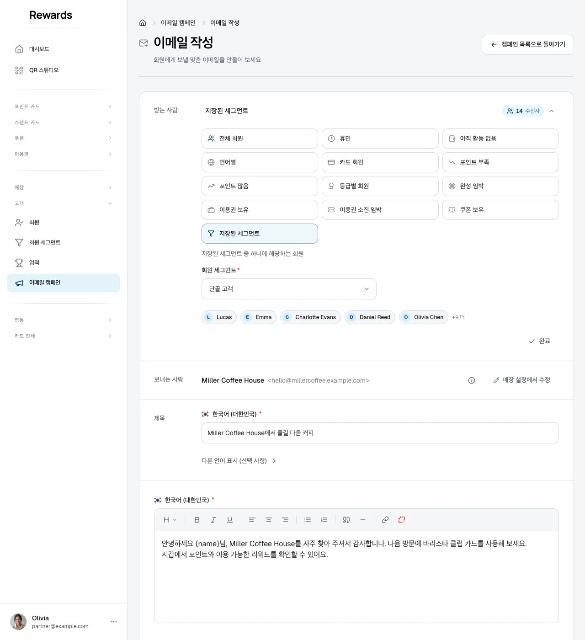Expand the 스탬프 카드 sidebar group
This screenshot has height=640, width=585.
click(x=64, y=123)
